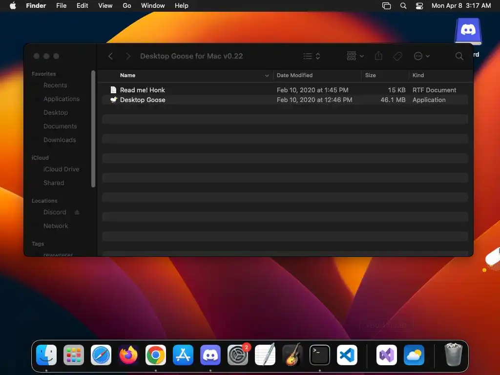Sort by Size column header

click(370, 75)
